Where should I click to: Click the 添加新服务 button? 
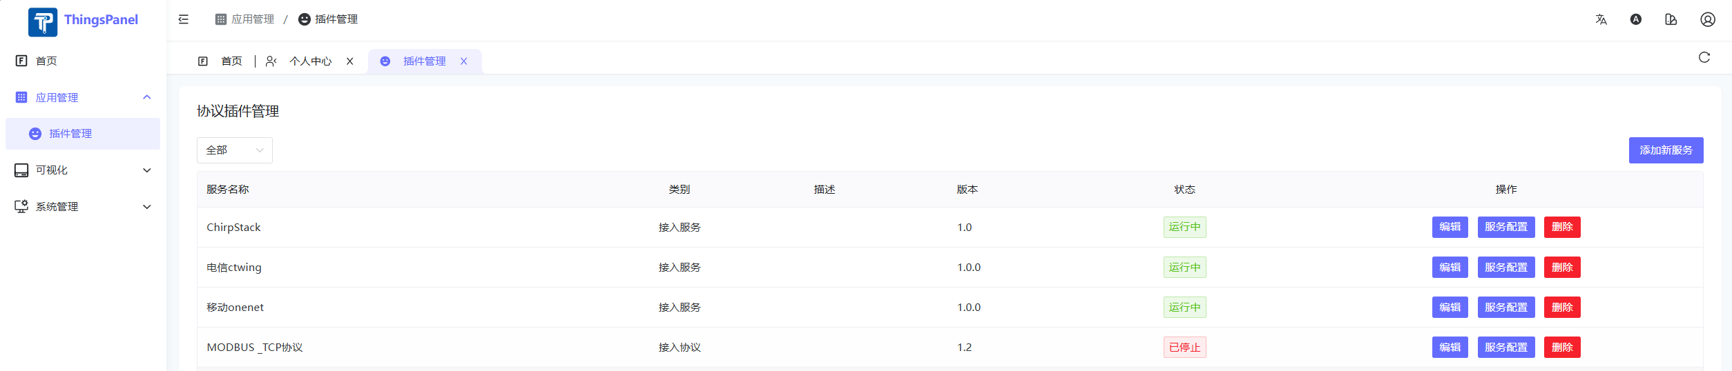click(x=1666, y=150)
